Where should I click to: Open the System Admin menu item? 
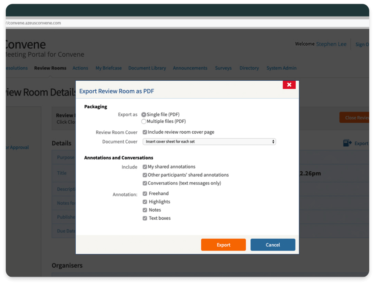(x=281, y=68)
